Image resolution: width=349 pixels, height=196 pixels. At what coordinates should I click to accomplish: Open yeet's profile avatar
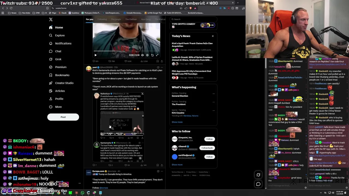point(88,69)
